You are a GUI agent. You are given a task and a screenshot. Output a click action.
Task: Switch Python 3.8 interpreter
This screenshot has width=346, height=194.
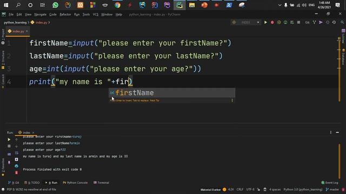pyautogui.click(x=303, y=189)
